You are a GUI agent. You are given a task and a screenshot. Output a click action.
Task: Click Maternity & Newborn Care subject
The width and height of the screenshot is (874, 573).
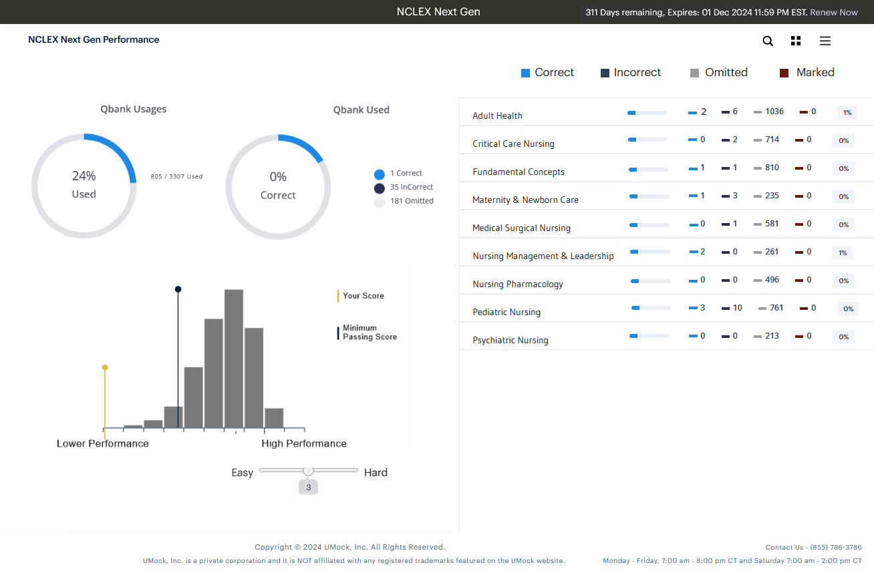pyautogui.click(x=525, y=200)
